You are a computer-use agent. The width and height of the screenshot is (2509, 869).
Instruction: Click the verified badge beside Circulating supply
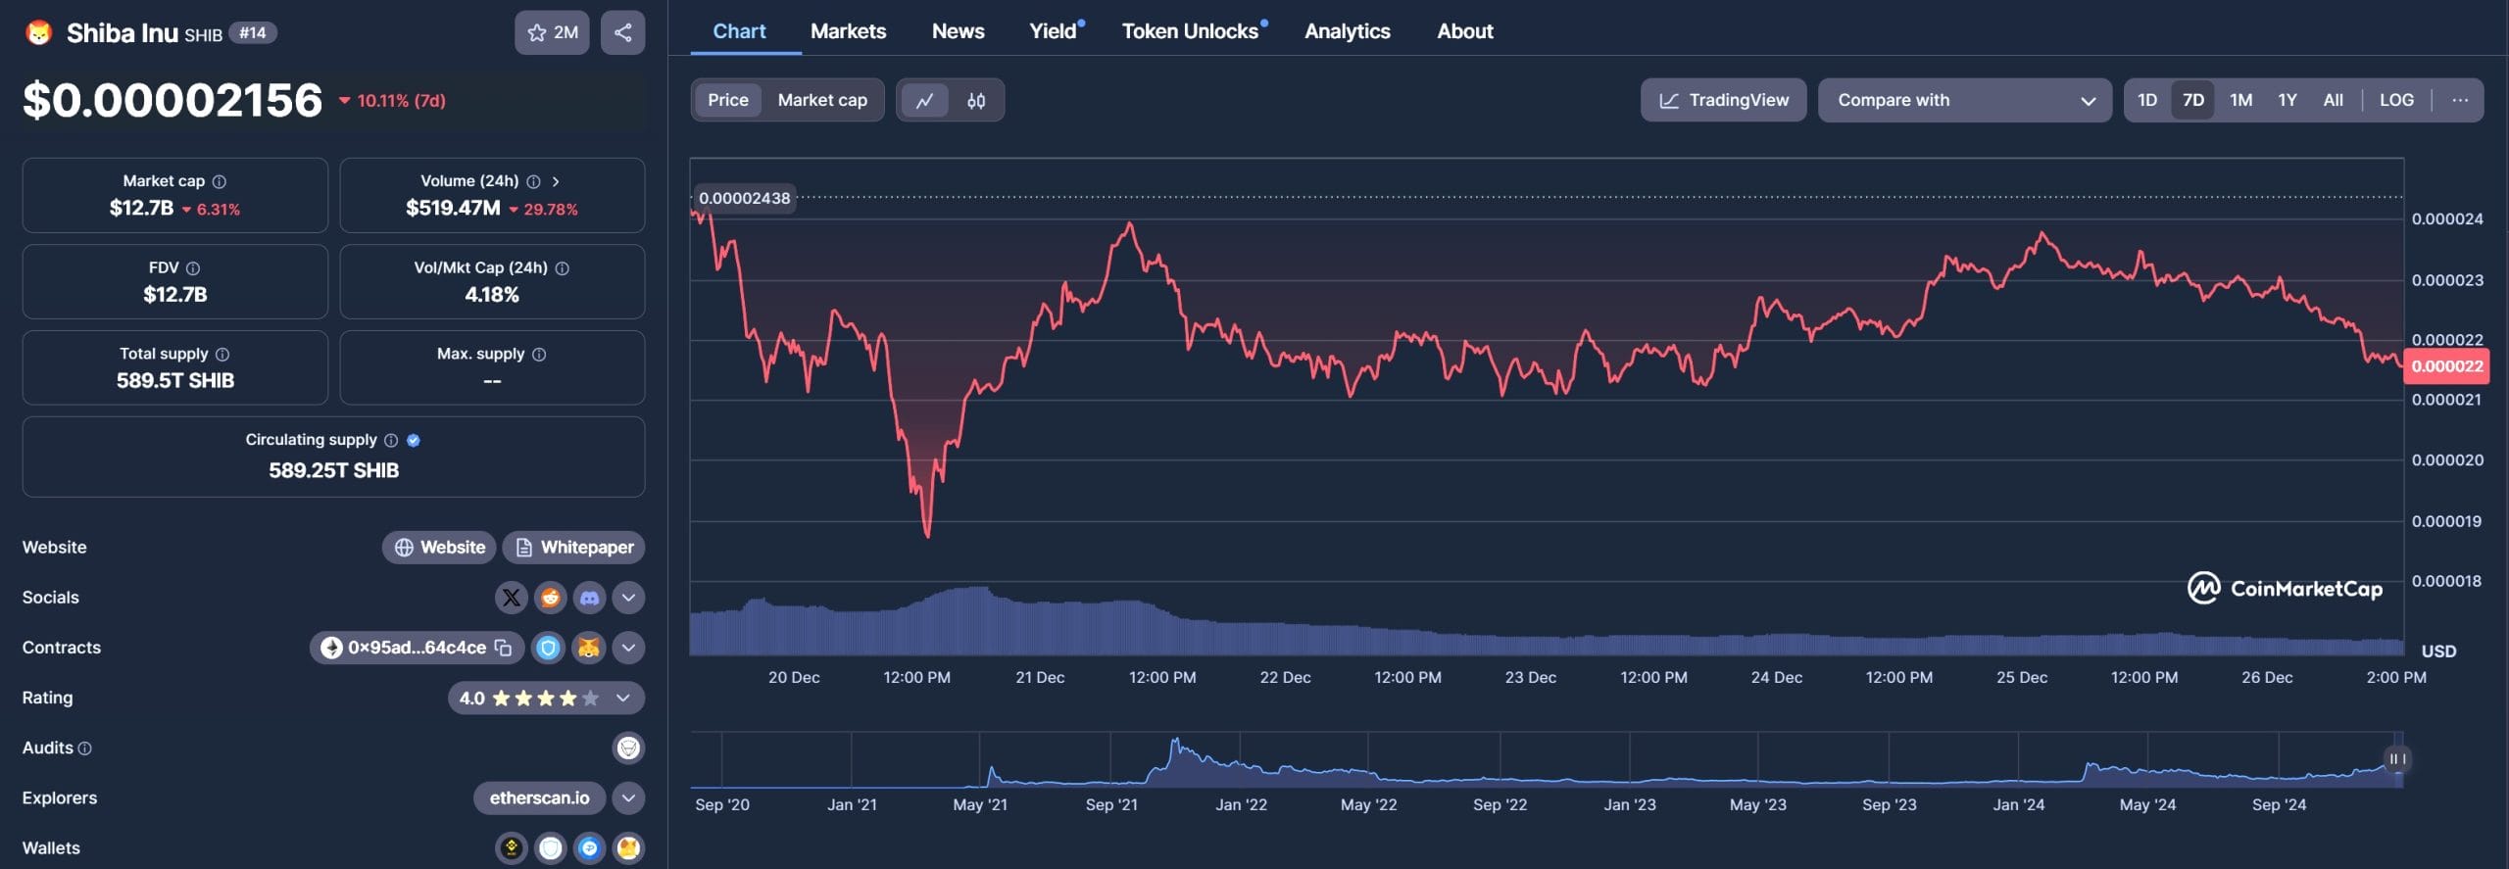pyautogui.click(x=414, y=440)
